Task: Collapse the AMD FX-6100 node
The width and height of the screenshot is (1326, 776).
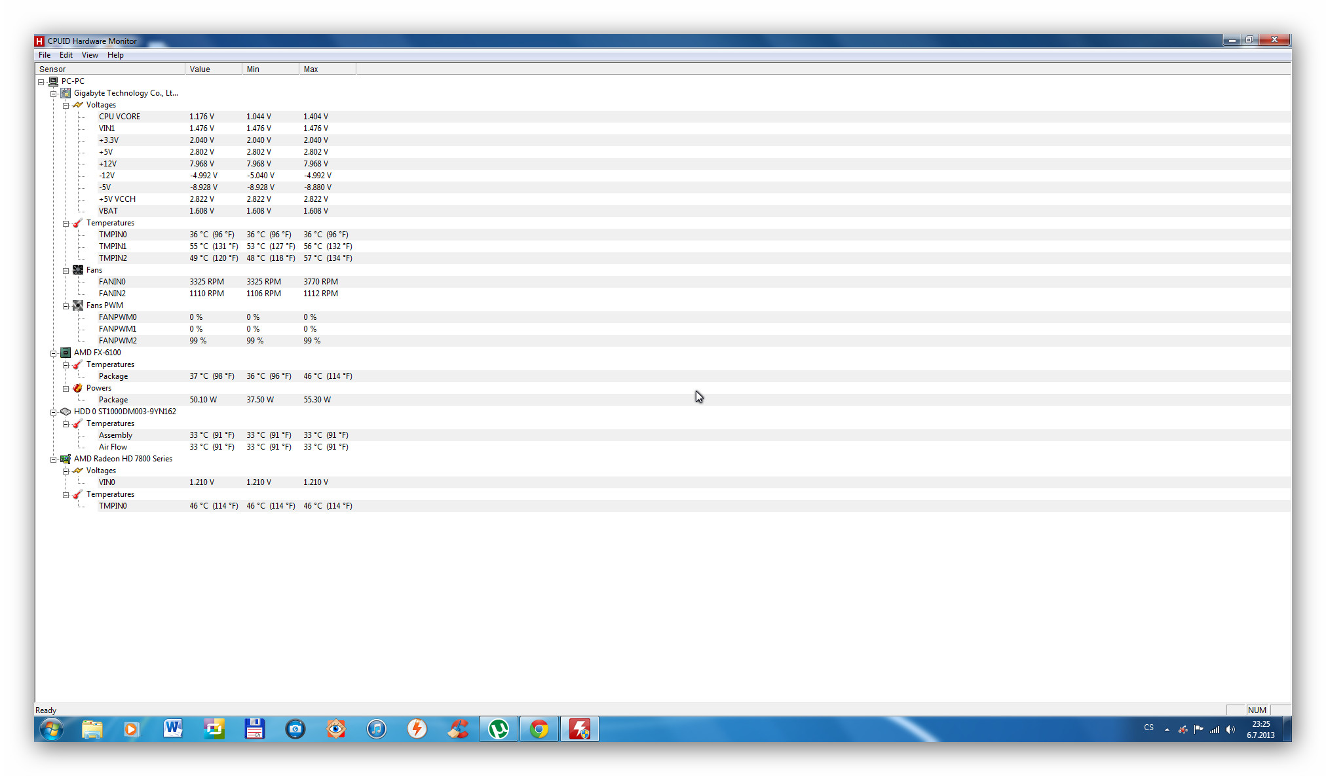Action: pos(54,353)
